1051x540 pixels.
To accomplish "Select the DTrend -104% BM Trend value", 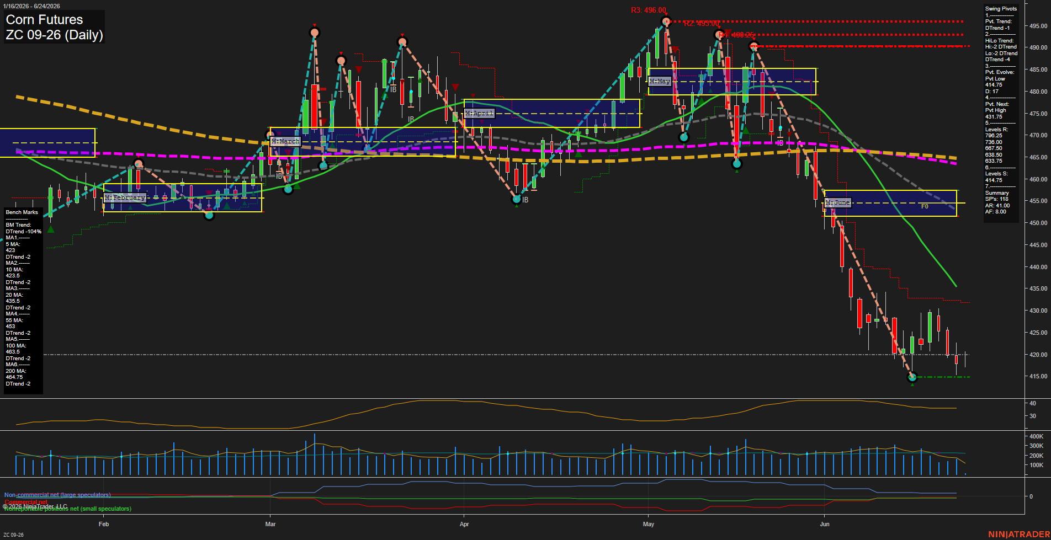I will [24, 232].
